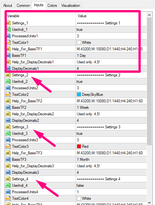Open the TextColor4 White color dropdown

click(111, 199)
